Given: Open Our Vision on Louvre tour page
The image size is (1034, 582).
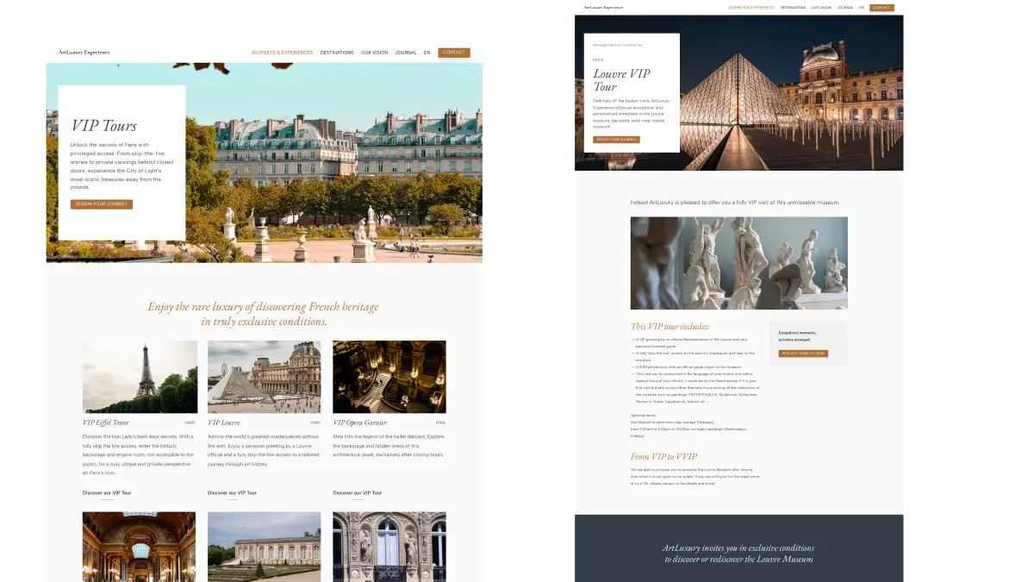Looking at the screenshot, I should [x=821, y=8].
